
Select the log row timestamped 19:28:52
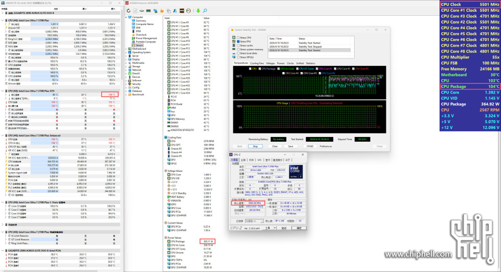coord(309,47)
